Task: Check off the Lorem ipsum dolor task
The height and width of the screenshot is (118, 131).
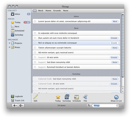Action: click(x=35, y=21)
